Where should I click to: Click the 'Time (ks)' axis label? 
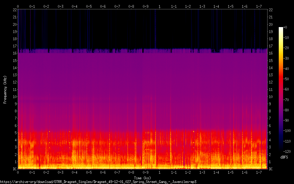pos(142,178)
